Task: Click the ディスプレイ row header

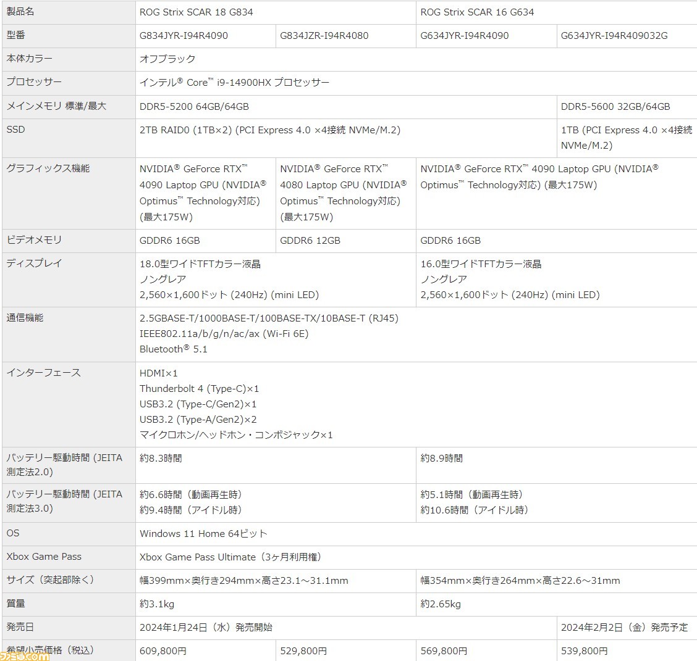Action: (x=69, y=279)
